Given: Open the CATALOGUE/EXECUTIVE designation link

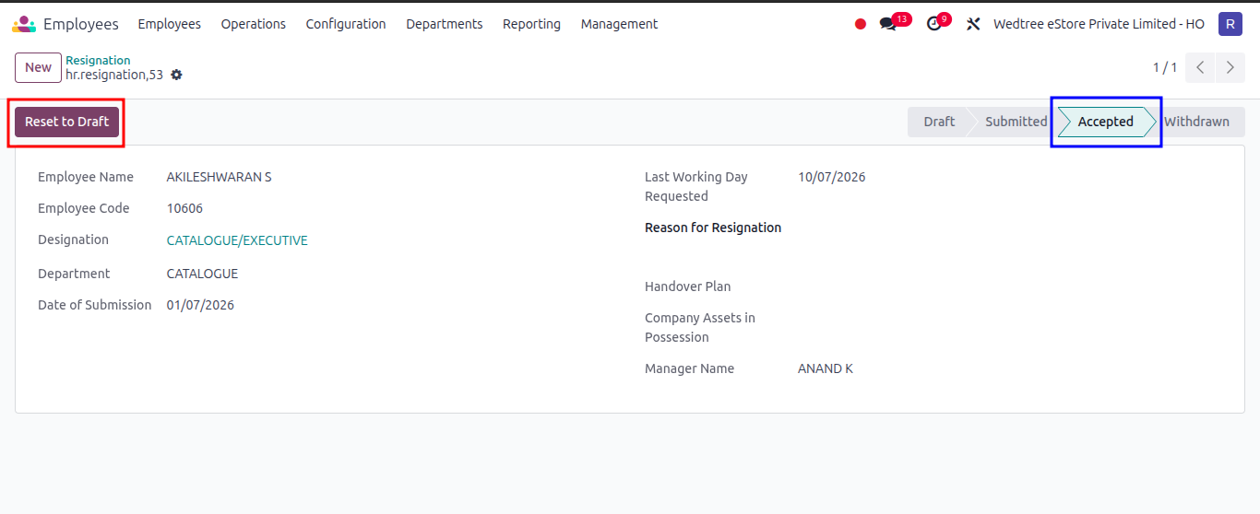Looking at the screenshot, I should (x=237, y=240).
